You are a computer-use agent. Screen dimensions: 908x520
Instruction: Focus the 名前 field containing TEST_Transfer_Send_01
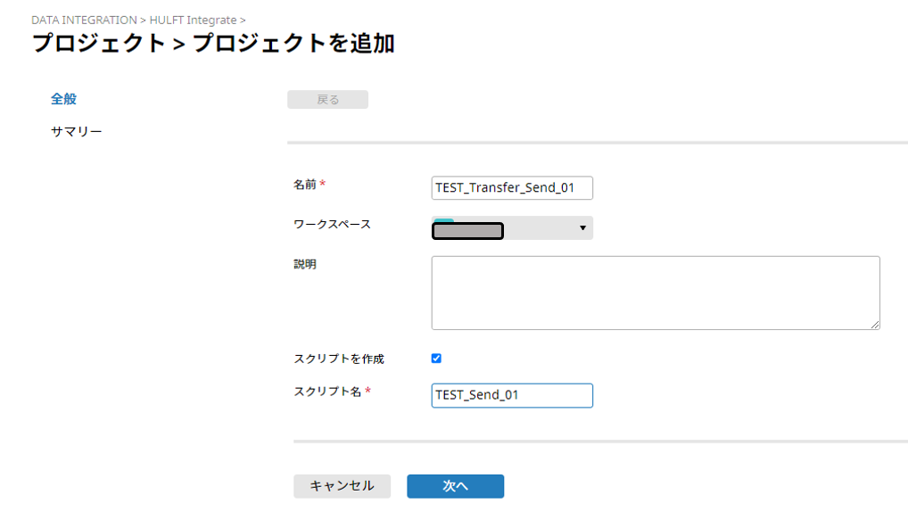[x=512, y=187]
